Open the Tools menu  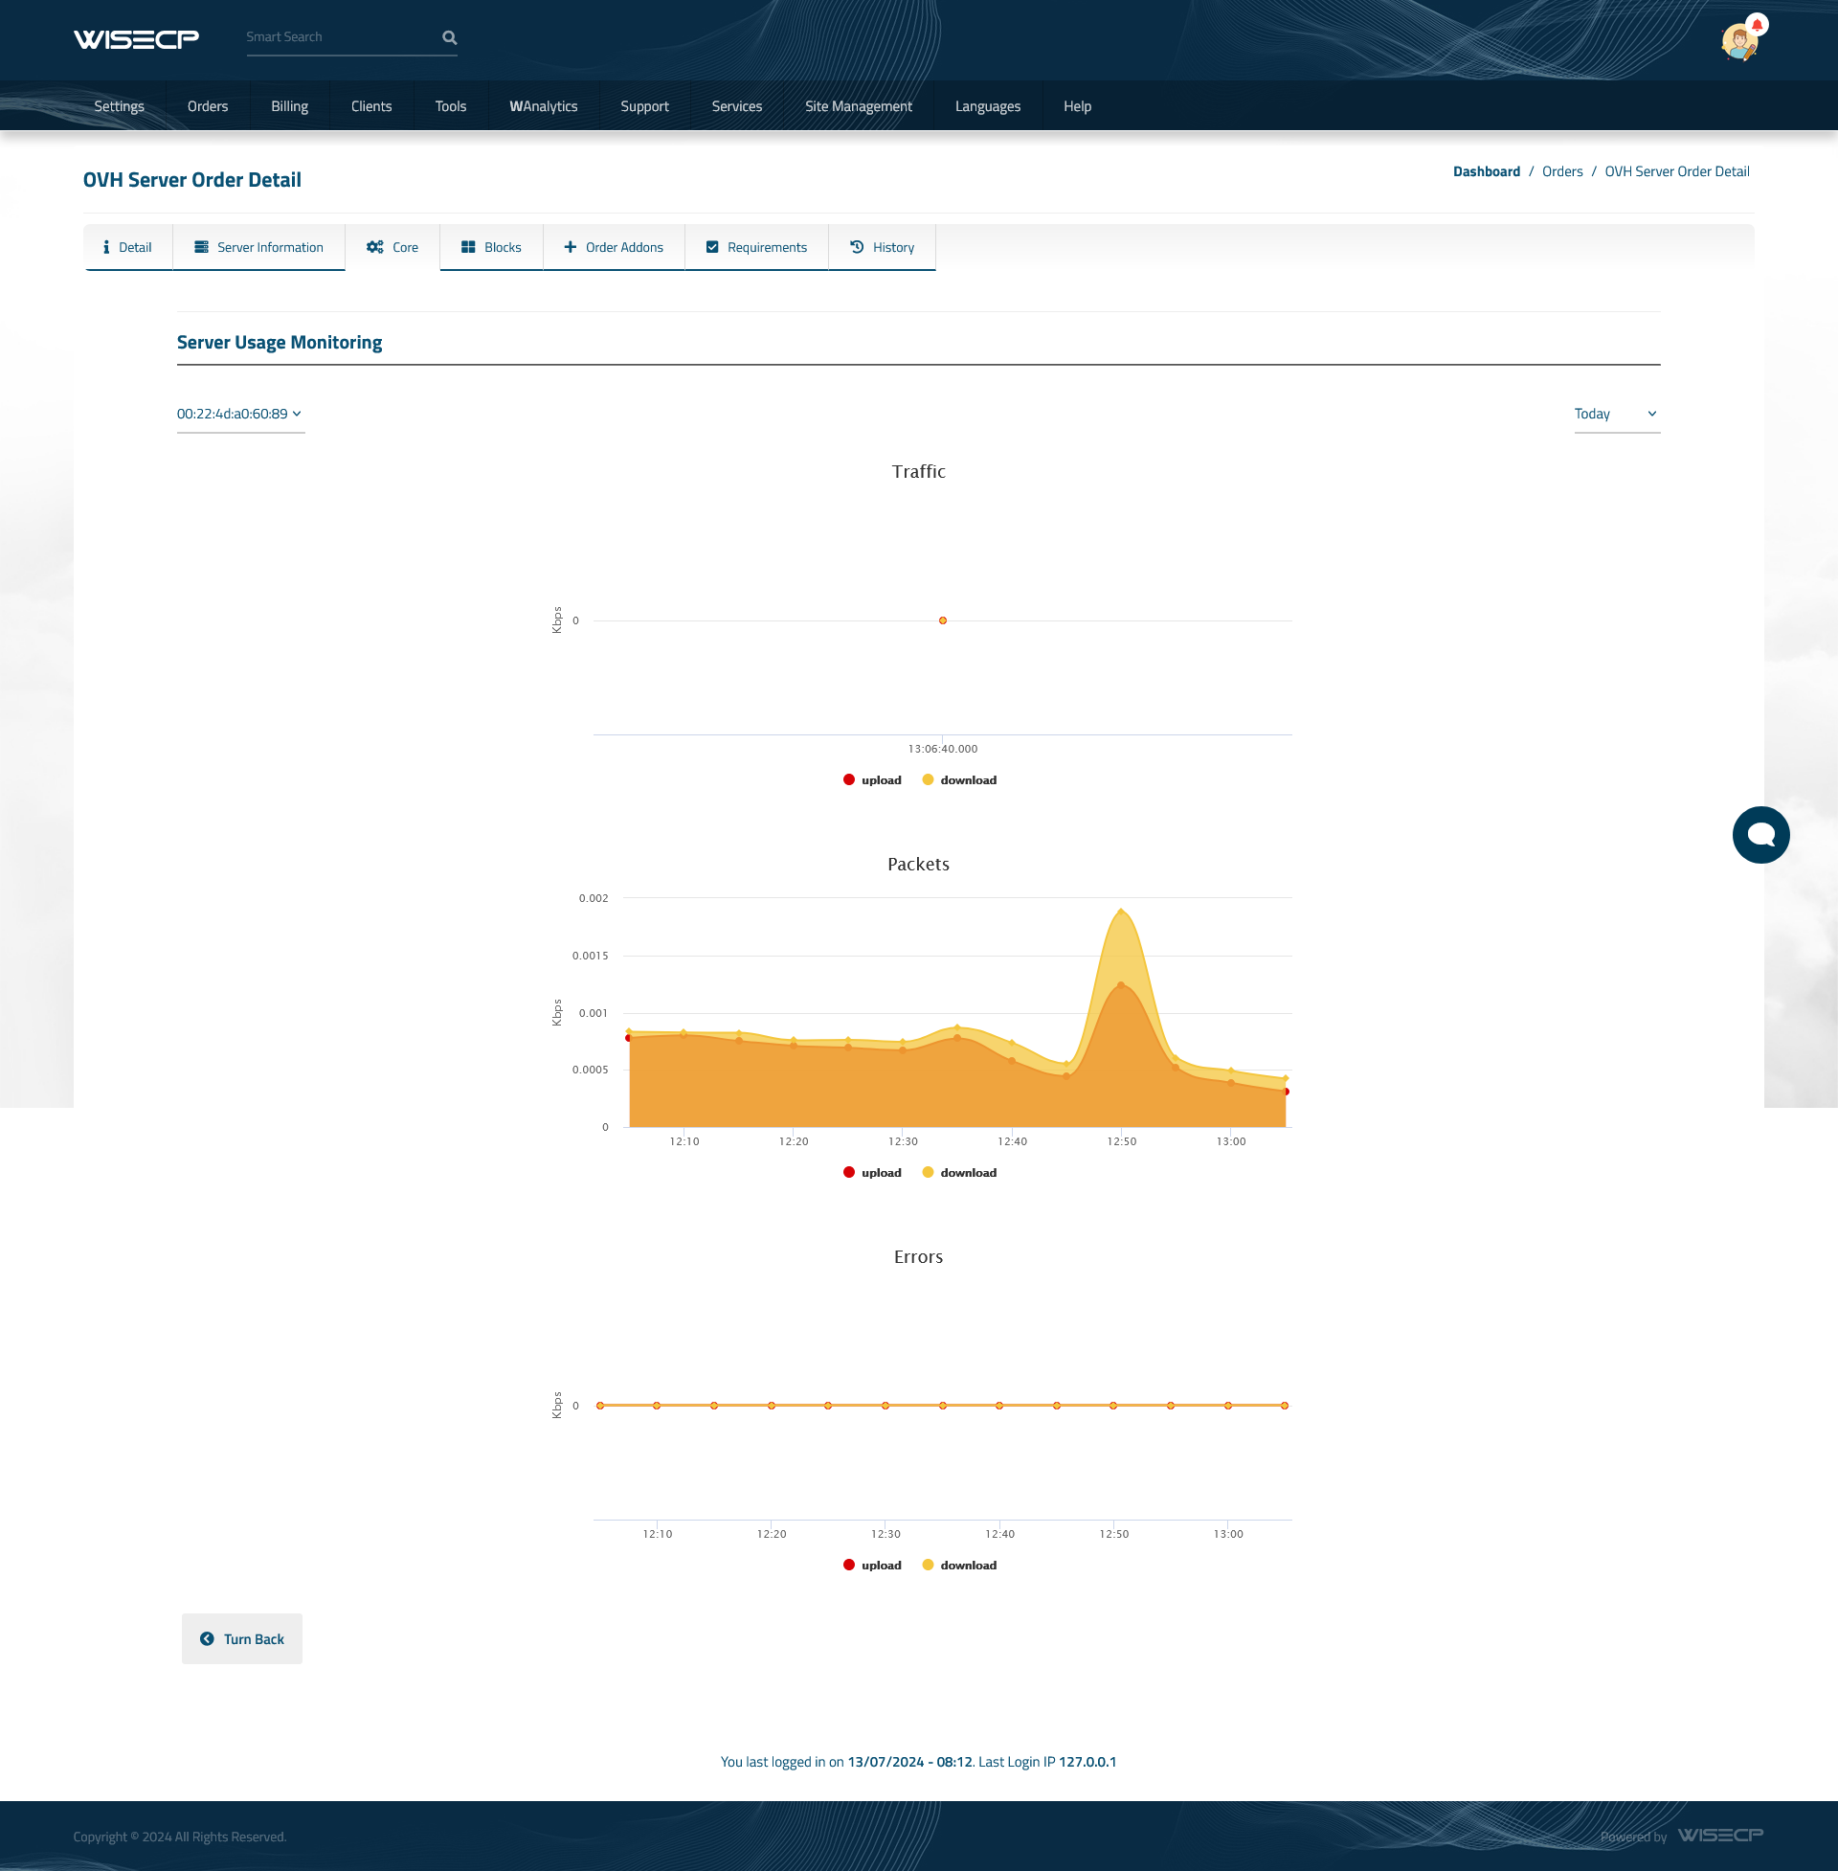(x=451, y=106)
